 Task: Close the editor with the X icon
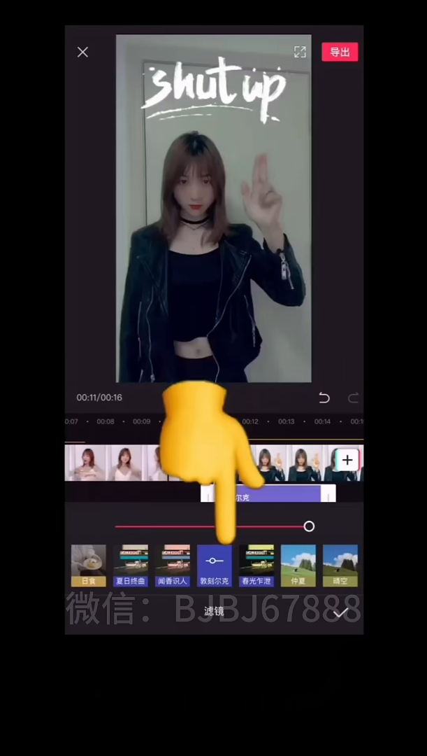pos(82,52)
